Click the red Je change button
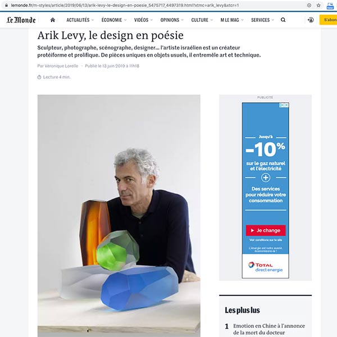The image size is (337, 337). [x=266, y=230]
